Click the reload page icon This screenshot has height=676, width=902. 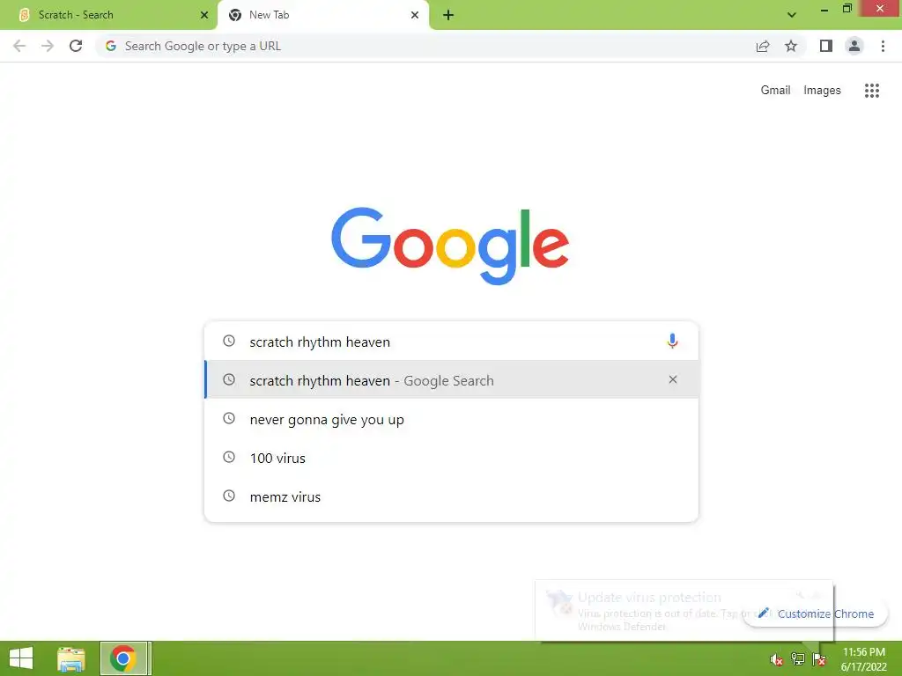click(76, 46)
